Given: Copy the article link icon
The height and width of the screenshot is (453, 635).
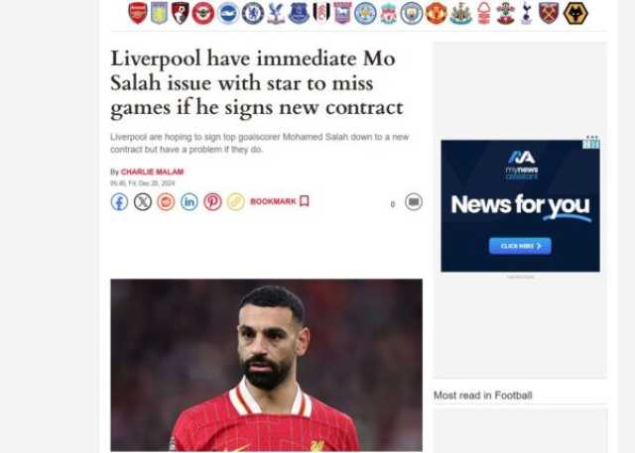Looking at the screenshot, I should coord(236,202).
